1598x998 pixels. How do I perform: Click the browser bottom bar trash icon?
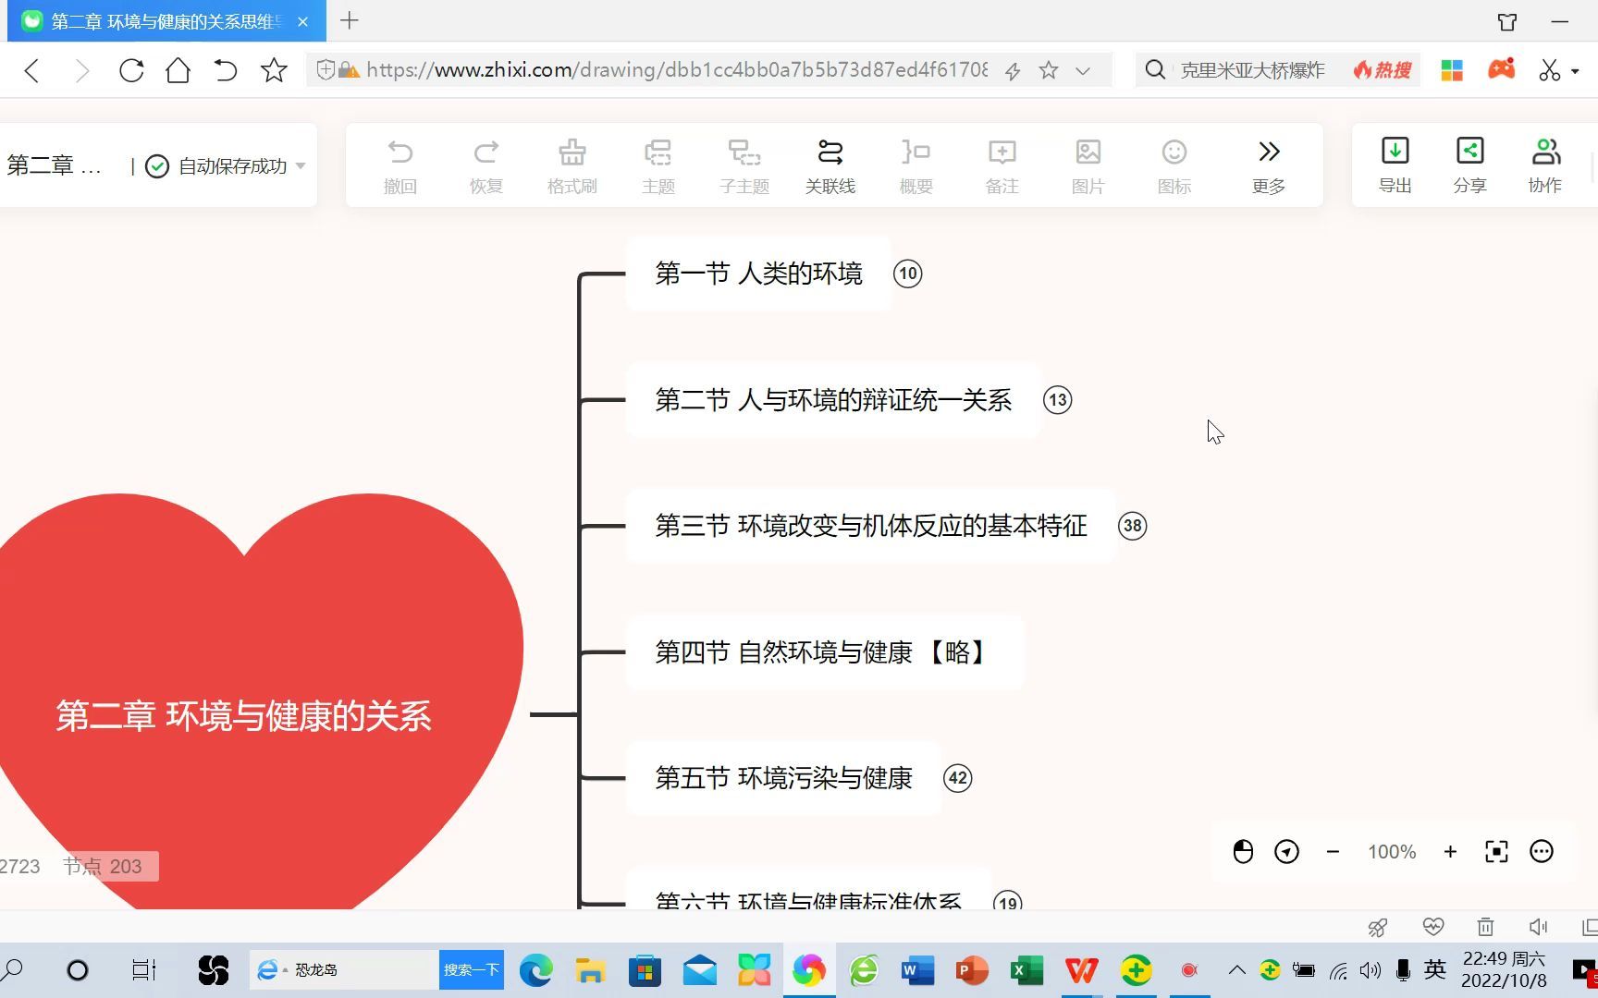pos(1485,927)
